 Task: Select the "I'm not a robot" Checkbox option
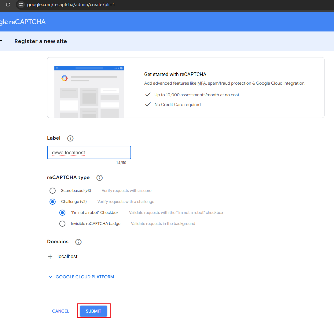(x=62, y=212)
